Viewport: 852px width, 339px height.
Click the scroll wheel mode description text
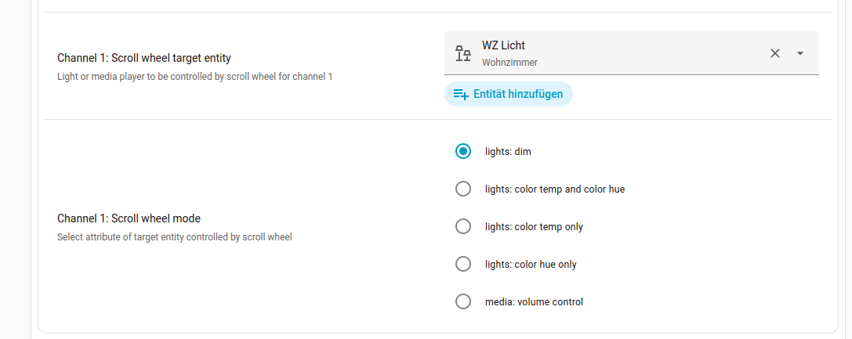pos(174,236)
